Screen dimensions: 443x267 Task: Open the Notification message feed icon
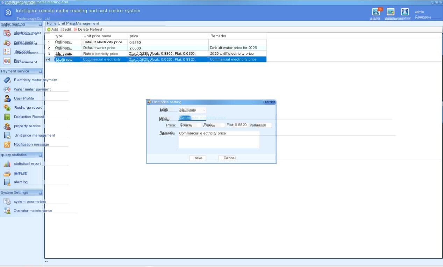(x=7, y=144)
